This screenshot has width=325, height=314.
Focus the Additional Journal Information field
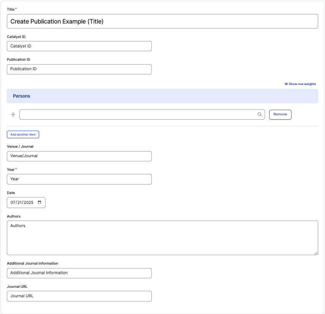point(79,273)
